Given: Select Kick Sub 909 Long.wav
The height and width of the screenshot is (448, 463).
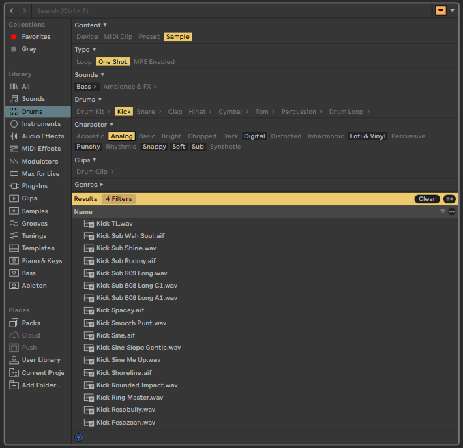Looking at the screenshot, I should pos(265,273).
